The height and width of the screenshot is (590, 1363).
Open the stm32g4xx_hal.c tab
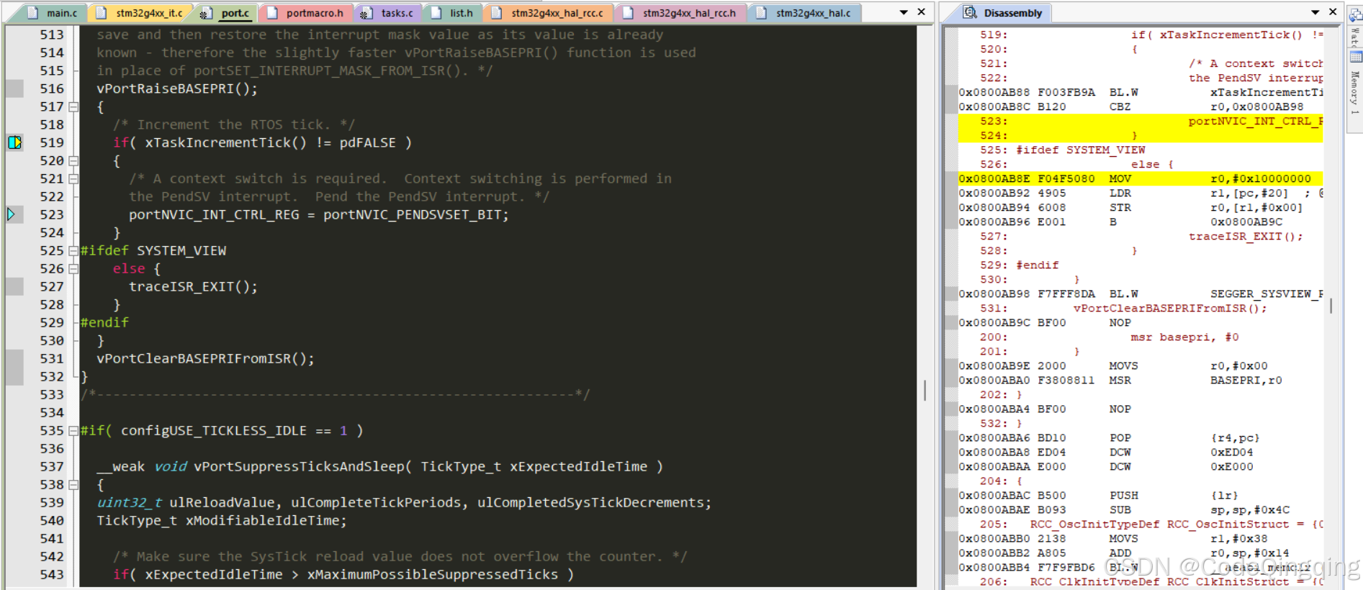point(805,13)
